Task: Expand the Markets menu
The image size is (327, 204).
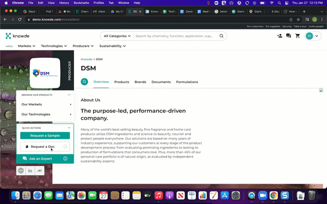Action: 27,46
